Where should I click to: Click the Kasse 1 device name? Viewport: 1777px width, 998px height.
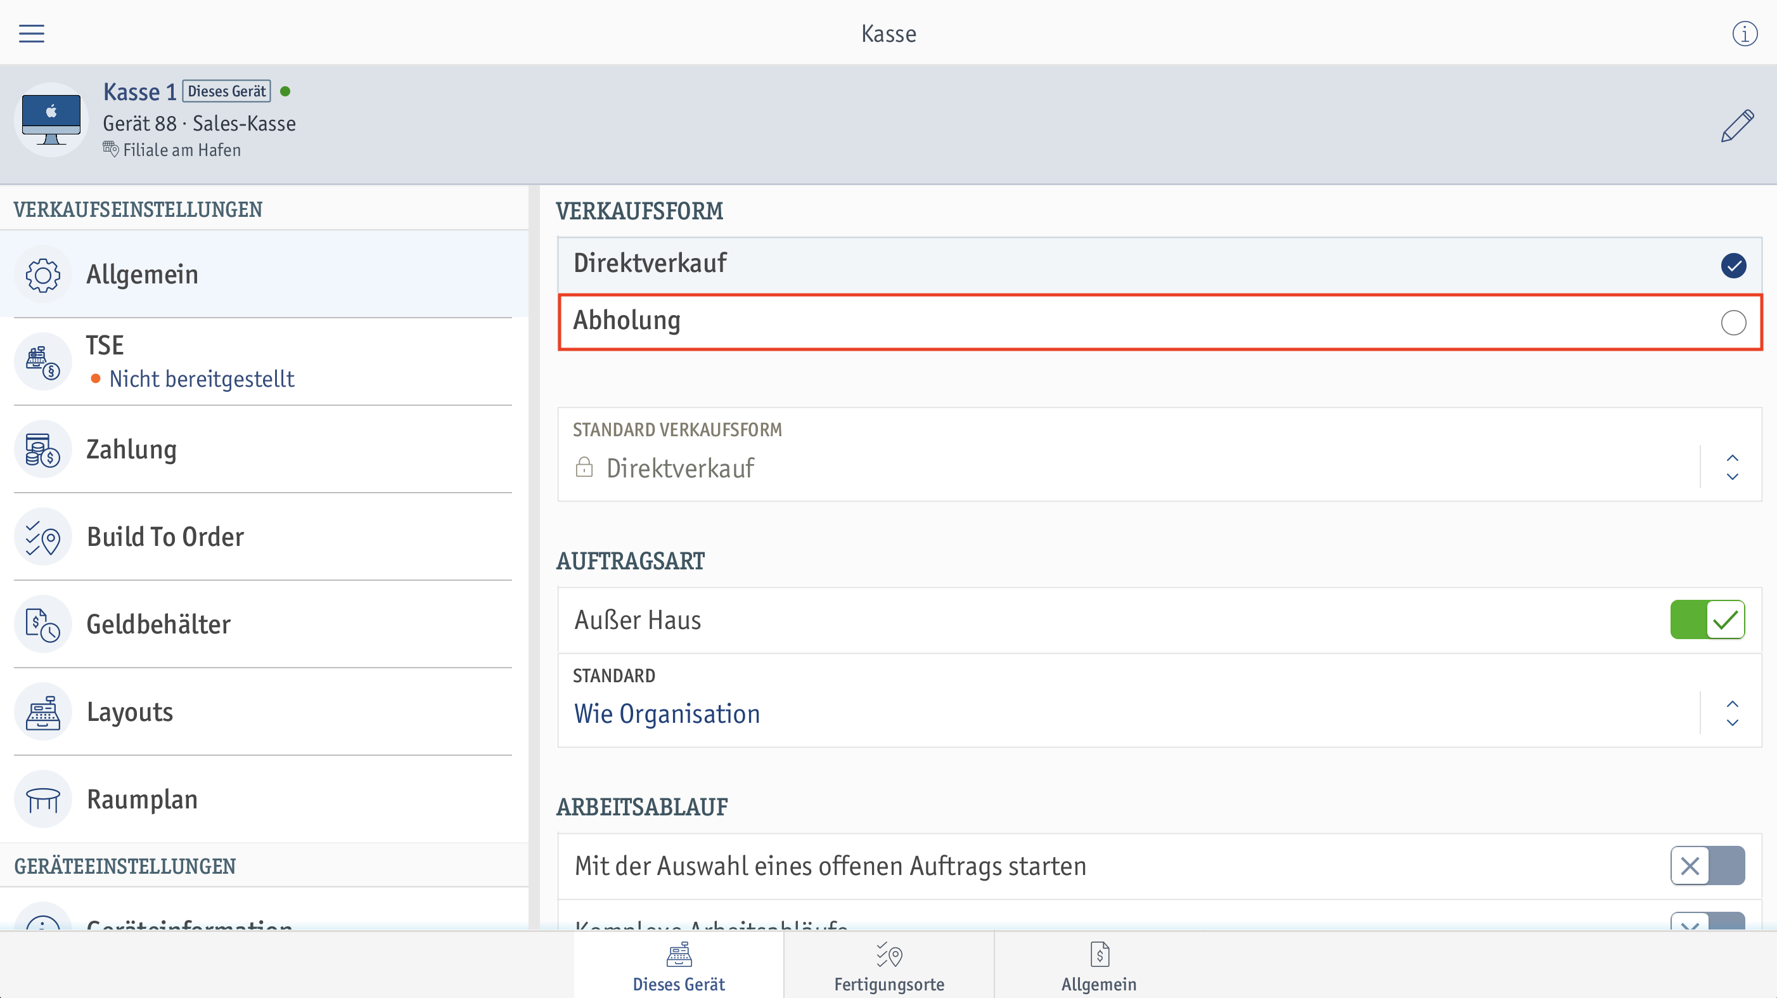(x=140, y=92)
